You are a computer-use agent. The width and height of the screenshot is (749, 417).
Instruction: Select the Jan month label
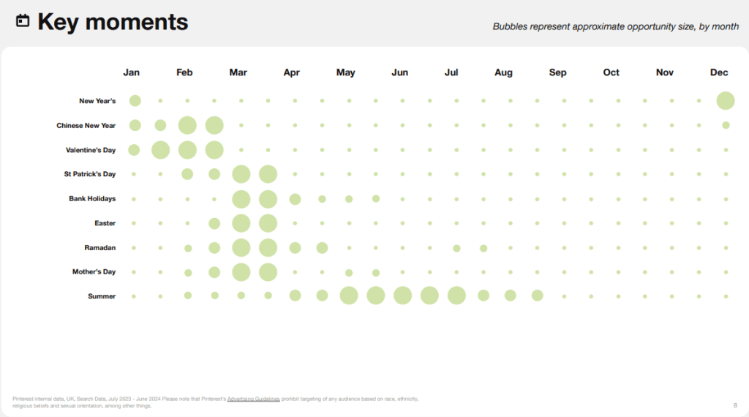pyautogui.click(x=132, y=72)
